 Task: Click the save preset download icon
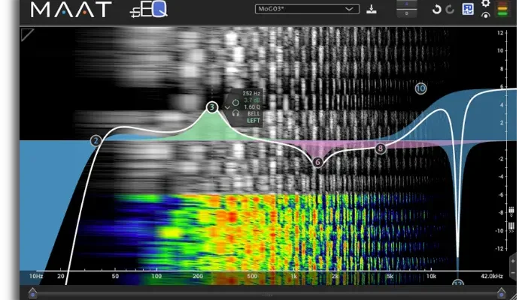click(372, 10)
